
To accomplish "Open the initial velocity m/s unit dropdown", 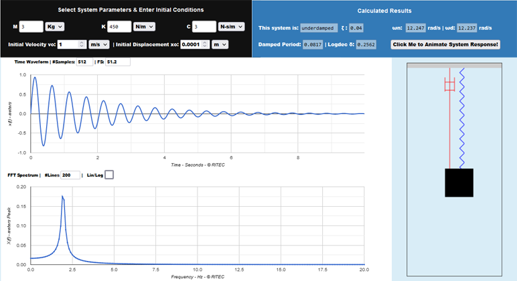I will tap(98, 44).
